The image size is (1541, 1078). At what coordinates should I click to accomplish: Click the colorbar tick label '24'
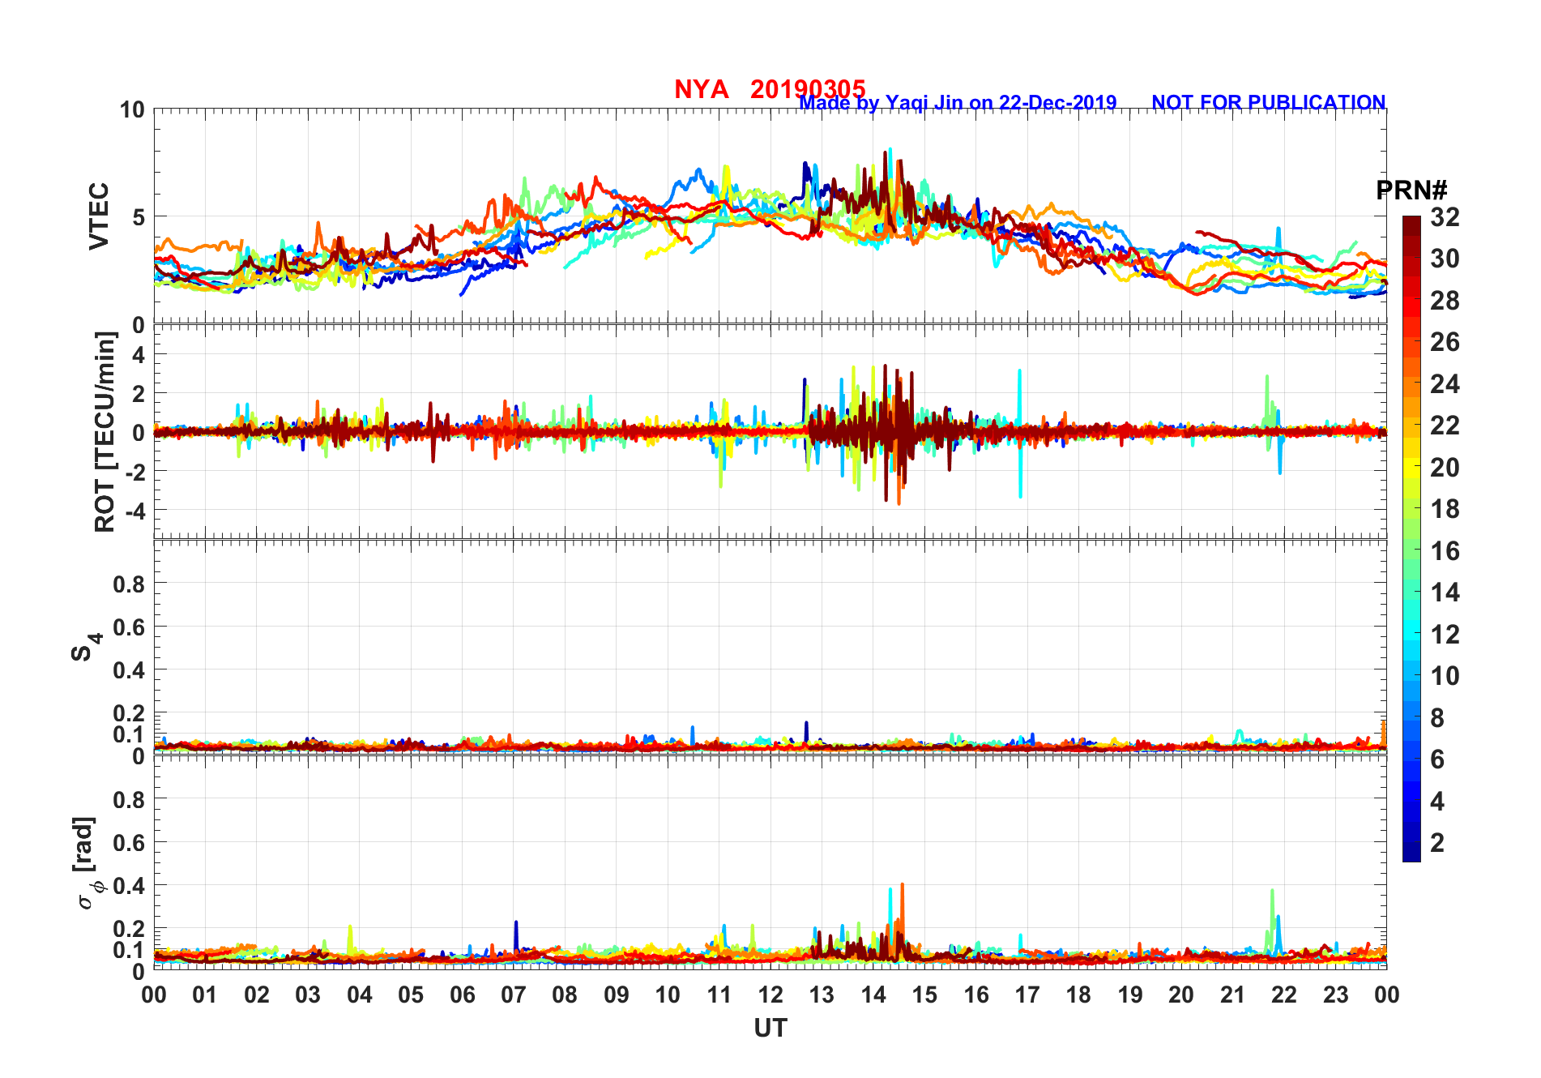pyautogui.click(x=1445, y=384)
